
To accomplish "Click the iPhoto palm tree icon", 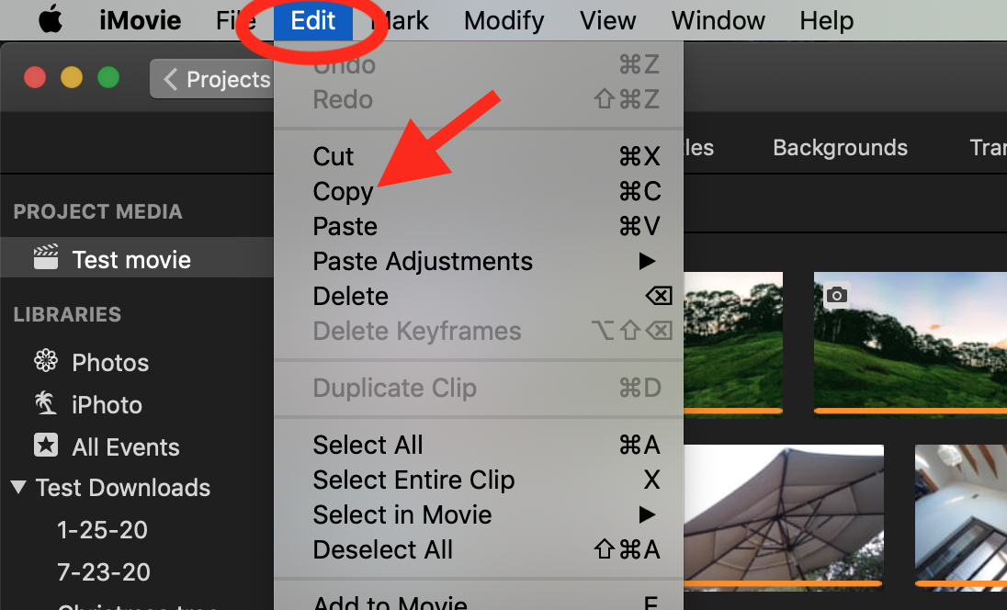I will (45, 404).
